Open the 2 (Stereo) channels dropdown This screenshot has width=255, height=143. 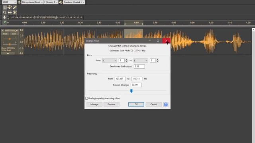[x=51, y=2]
